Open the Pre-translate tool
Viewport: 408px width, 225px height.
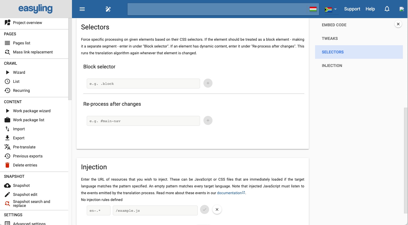pyautogui.click(x=24, y=147)
